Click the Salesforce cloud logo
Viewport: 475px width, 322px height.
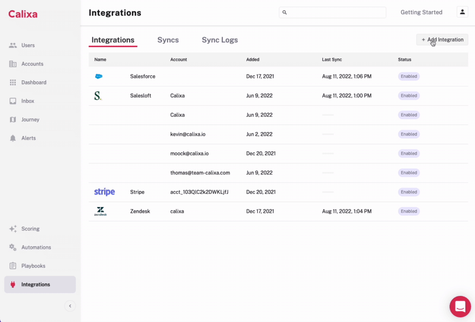(x=99, y=76)
